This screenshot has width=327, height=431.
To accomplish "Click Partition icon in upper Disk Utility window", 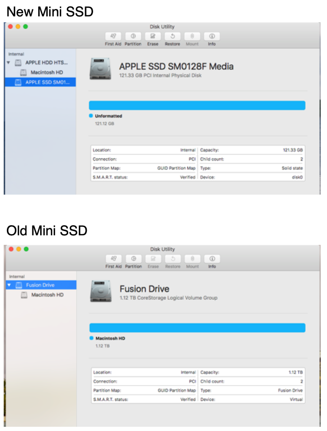I will point(133,36).
